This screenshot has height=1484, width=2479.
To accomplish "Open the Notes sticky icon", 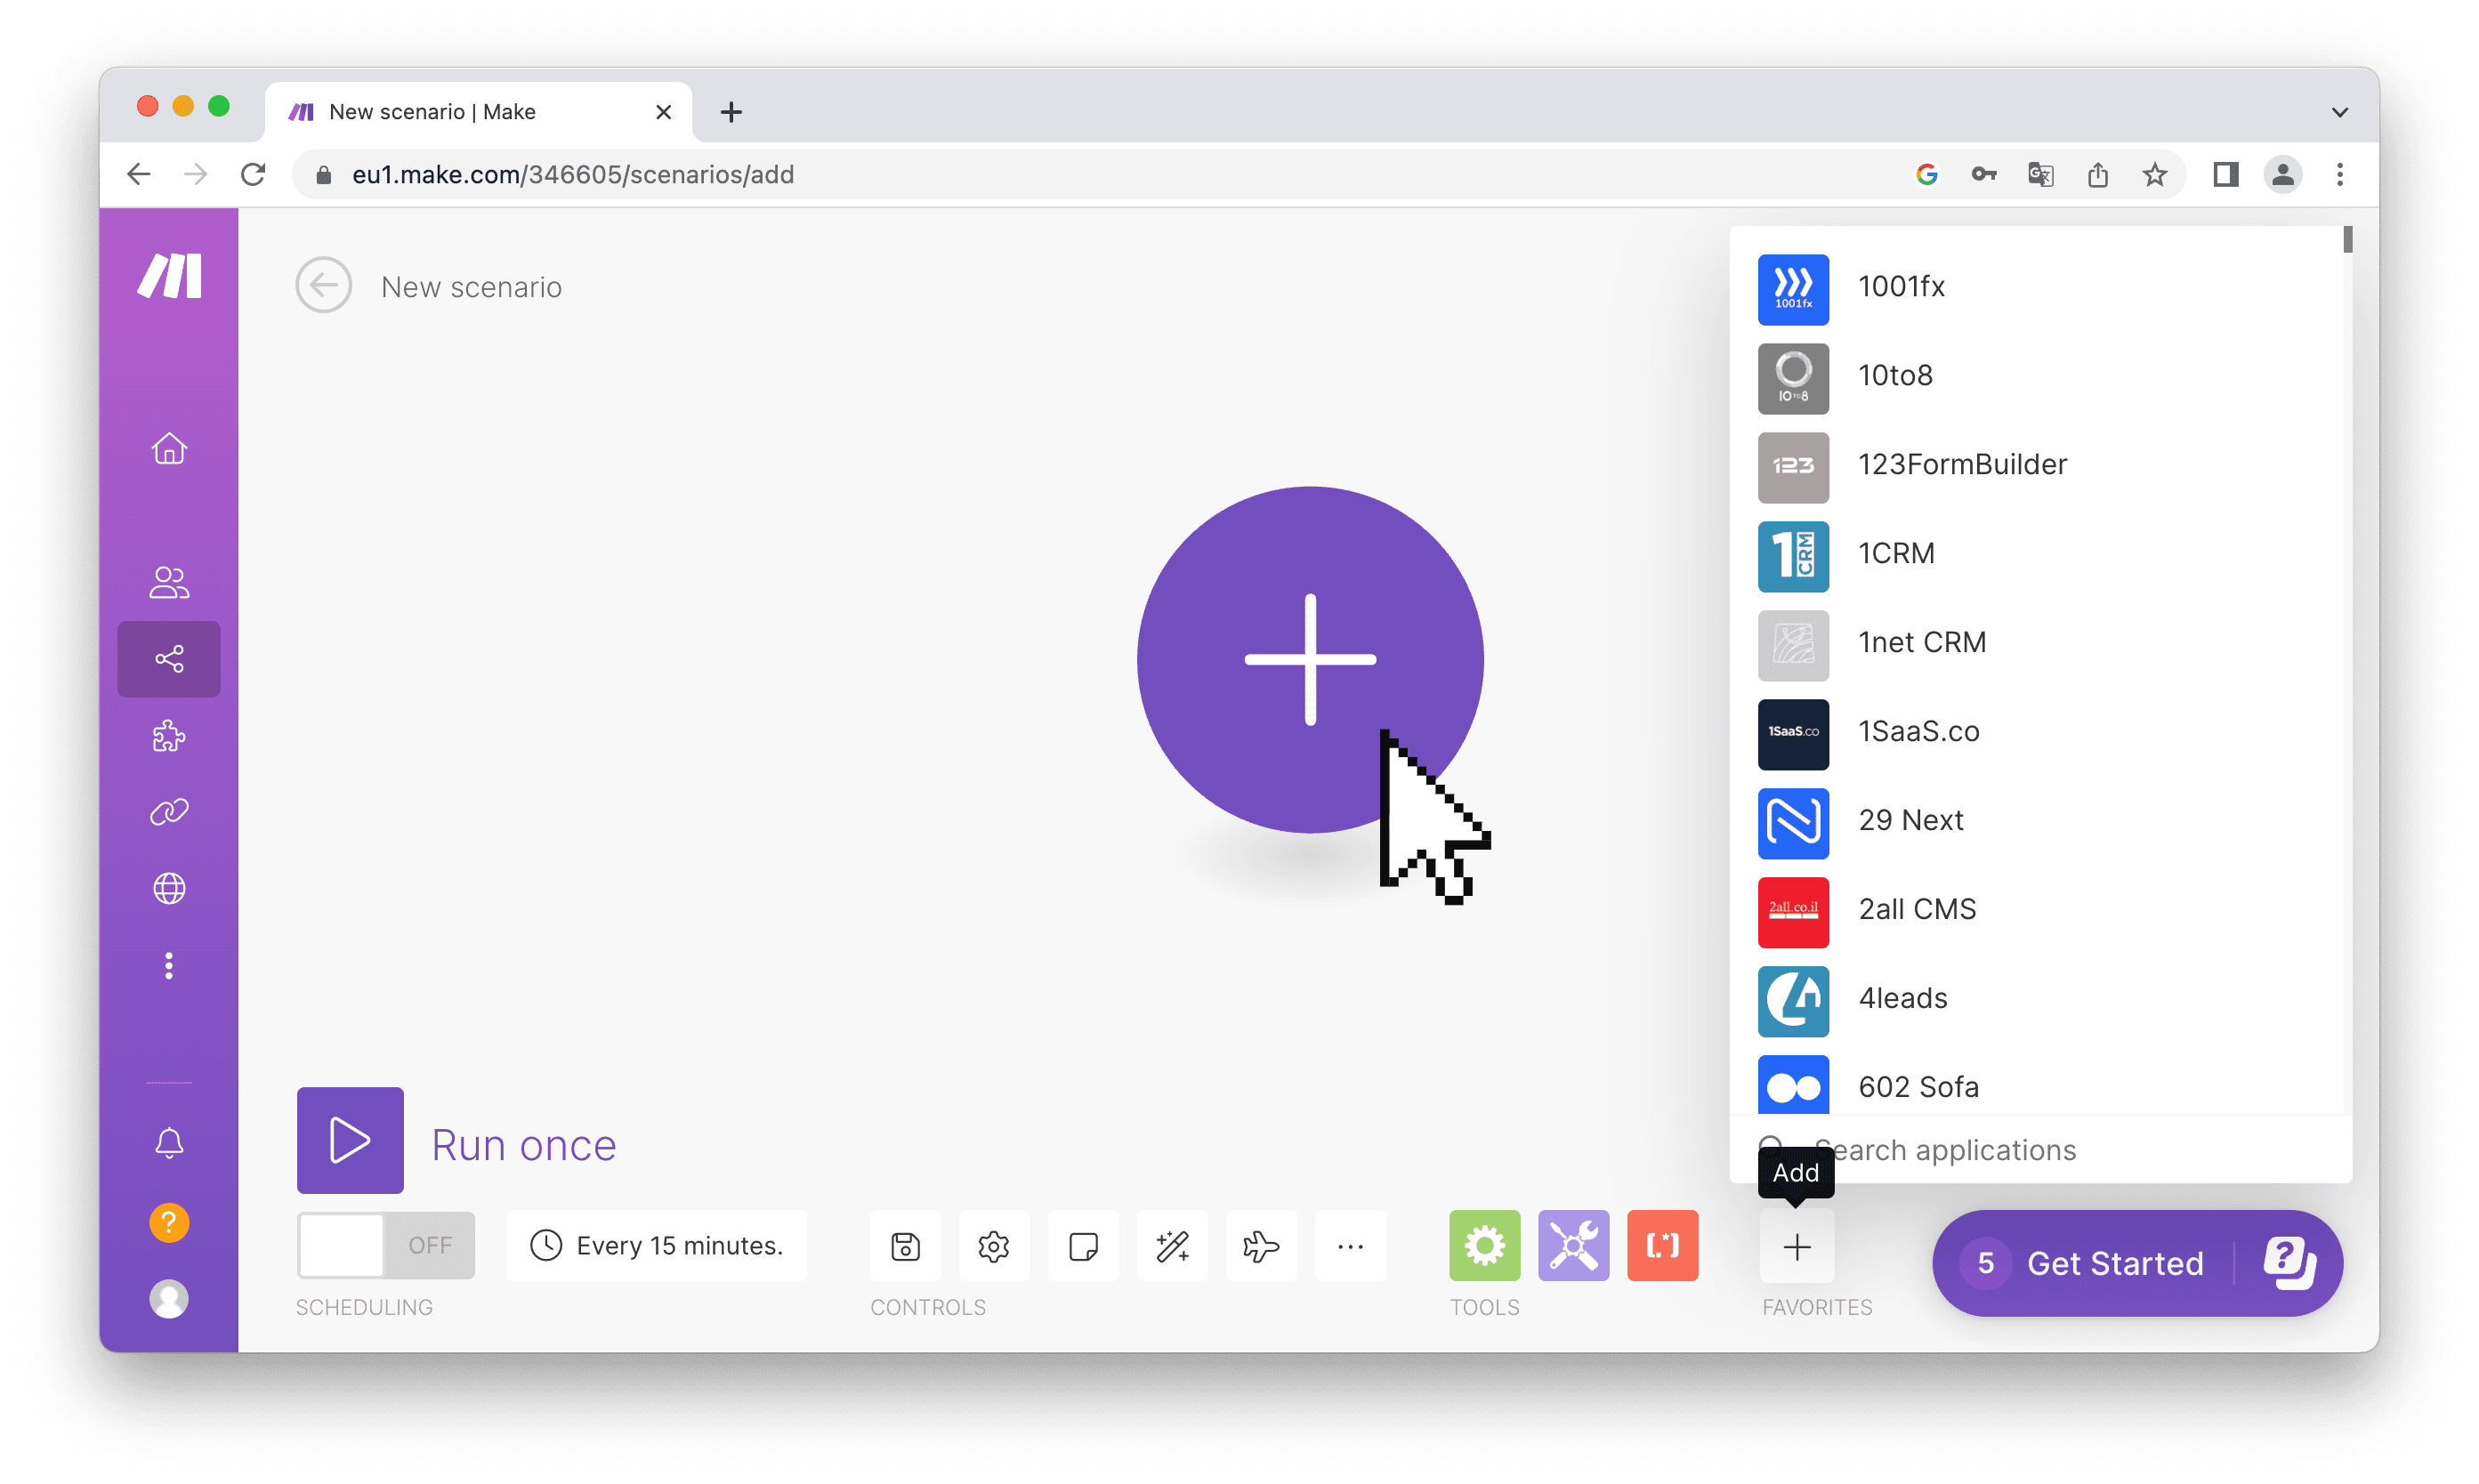I will coord(1083,1246).
